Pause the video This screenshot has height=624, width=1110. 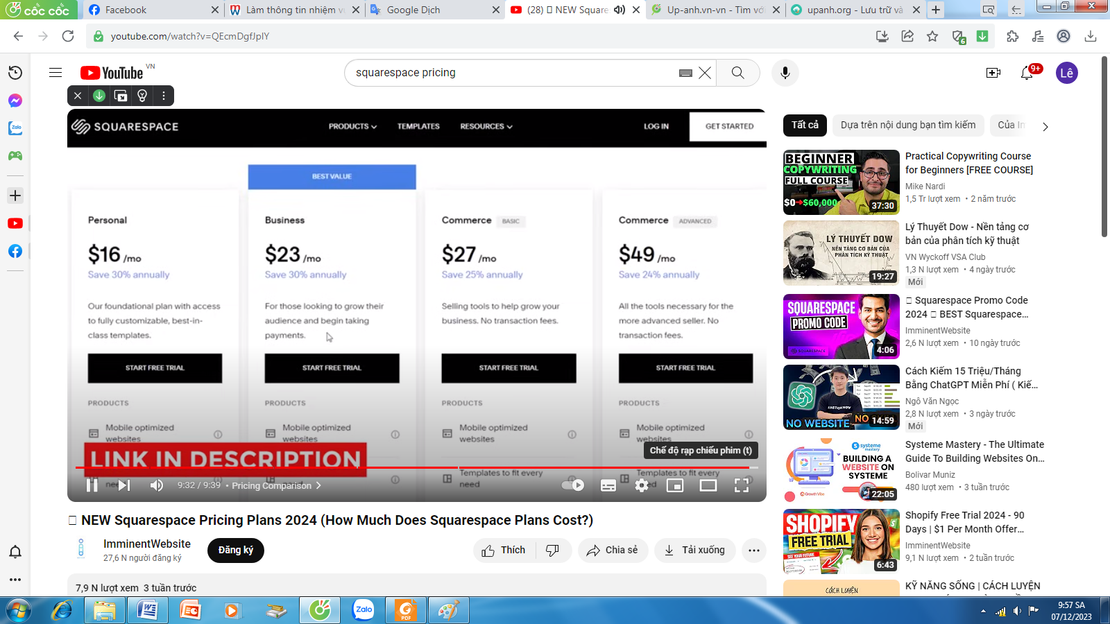(92, 485)
